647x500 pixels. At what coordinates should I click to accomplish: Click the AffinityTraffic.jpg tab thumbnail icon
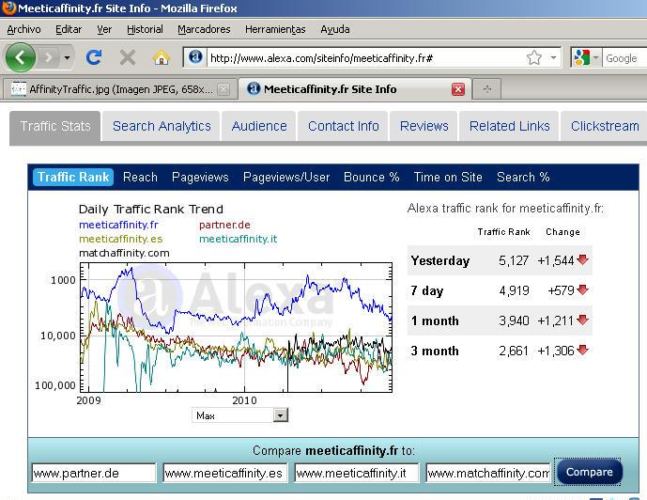pos(18,88)
